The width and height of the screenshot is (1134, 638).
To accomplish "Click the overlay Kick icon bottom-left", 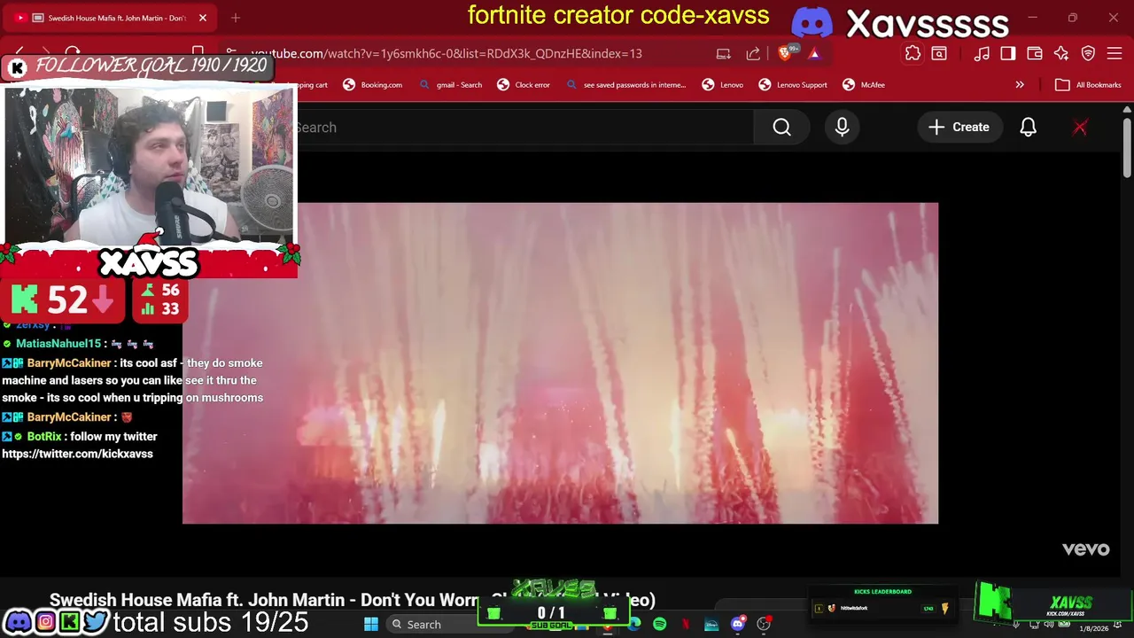I will coord(69,622).
